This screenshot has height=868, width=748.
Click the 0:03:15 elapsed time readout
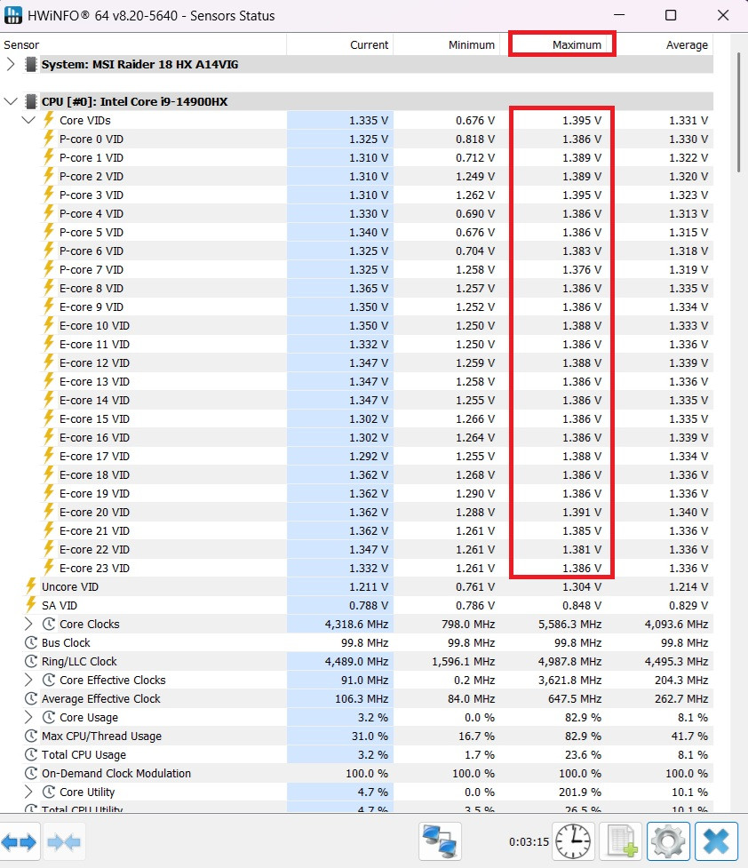click(x=529, y=841)
